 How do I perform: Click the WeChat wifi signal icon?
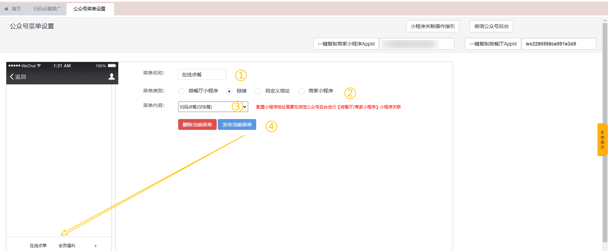pos(39,65)
